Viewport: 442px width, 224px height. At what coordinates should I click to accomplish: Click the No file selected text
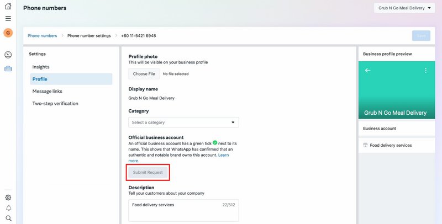[176, 74]
